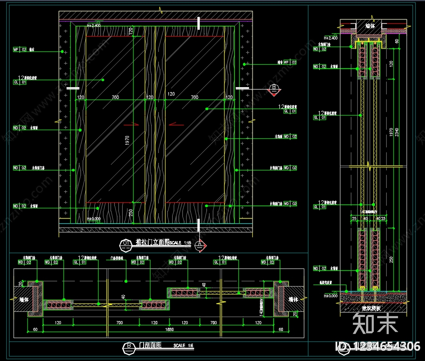Screen dimensions: 425x361
Task: Click the H±0.000 level mark in the elevation
Action: point(94,219)
